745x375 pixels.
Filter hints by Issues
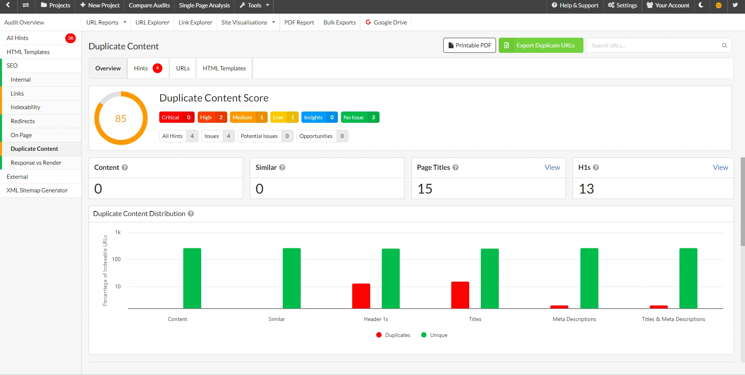[217, 136]
